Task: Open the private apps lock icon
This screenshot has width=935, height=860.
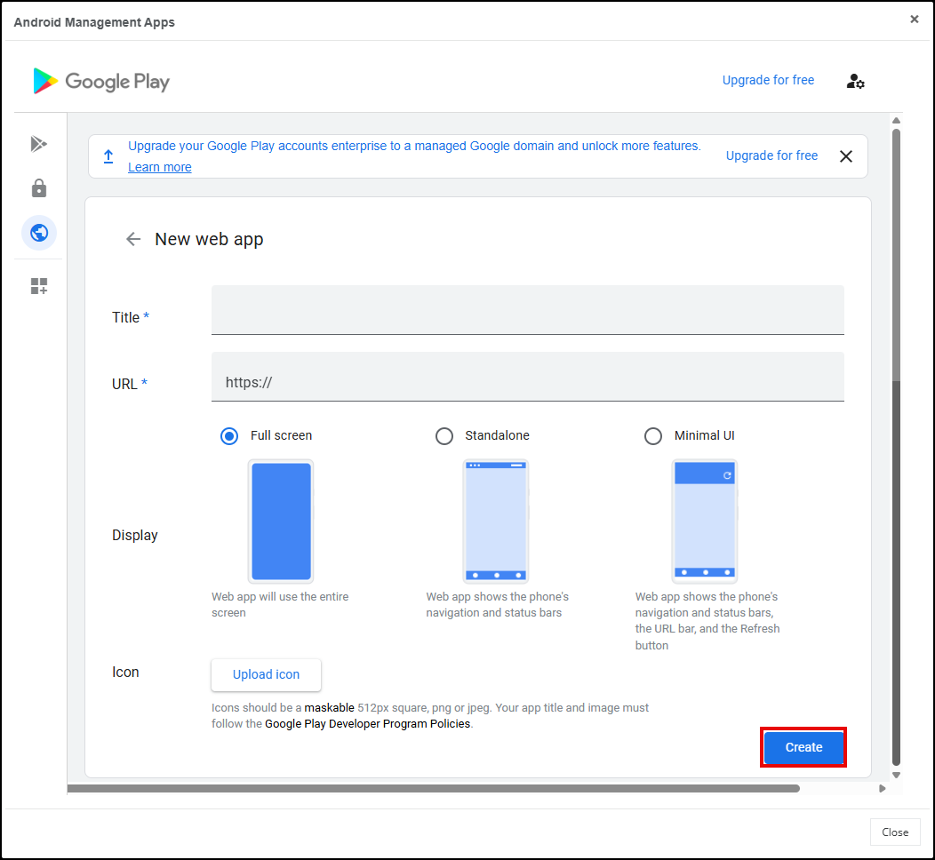Action: click(38, 188)
